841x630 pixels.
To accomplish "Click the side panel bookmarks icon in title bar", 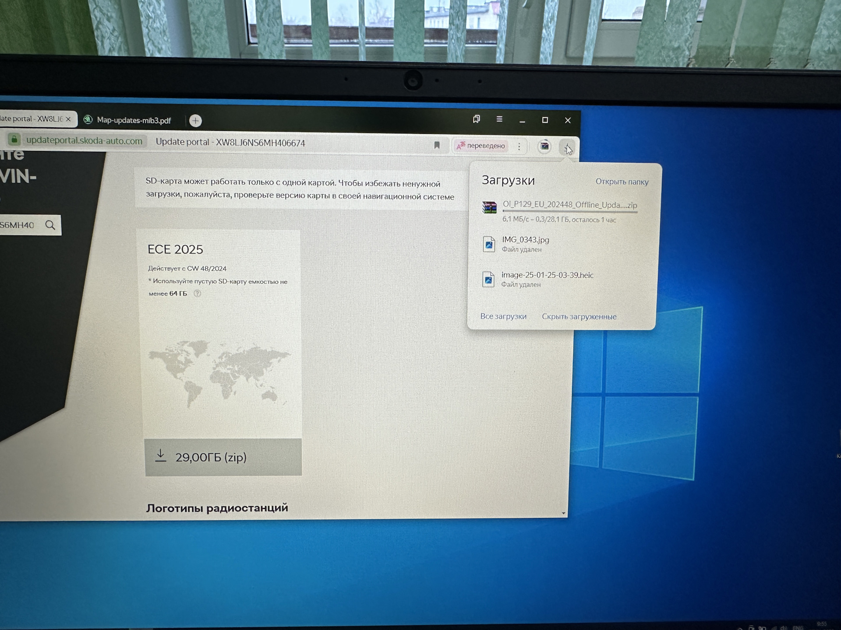I will pyautogui.click(x=477, y=119).
